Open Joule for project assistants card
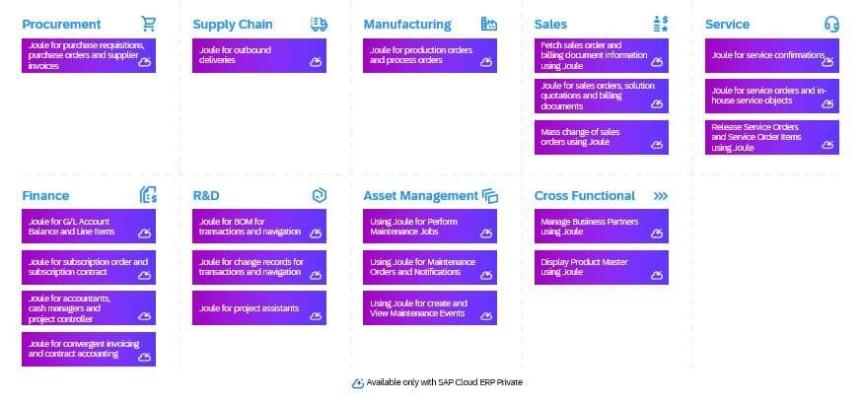863x402 pixels. [x=258, y=308]
